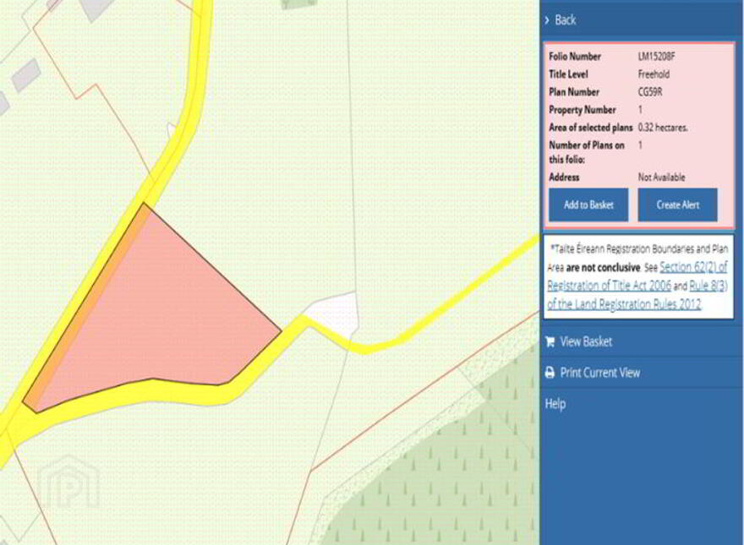The image size is (744, 545).
Task: Click the Back label text
Action: [x=565, y=20]
